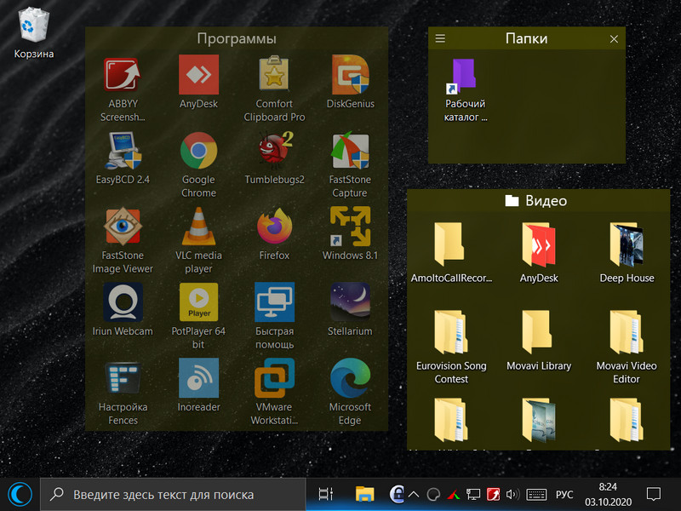This screenshot has height=511, width=681.
Task: Open the Movavi Video Editor folder
Action: click(x=627, y=347)
